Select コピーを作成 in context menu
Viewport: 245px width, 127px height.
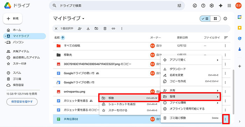pyautogui.click(x=191, y=81)
